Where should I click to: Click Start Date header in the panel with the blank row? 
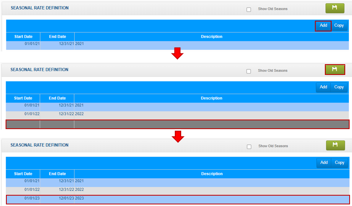click(x=23, y=98)
